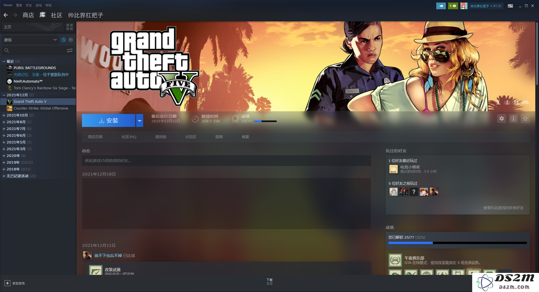
Task: Click the activity post input field
Action: pos(227,161)
